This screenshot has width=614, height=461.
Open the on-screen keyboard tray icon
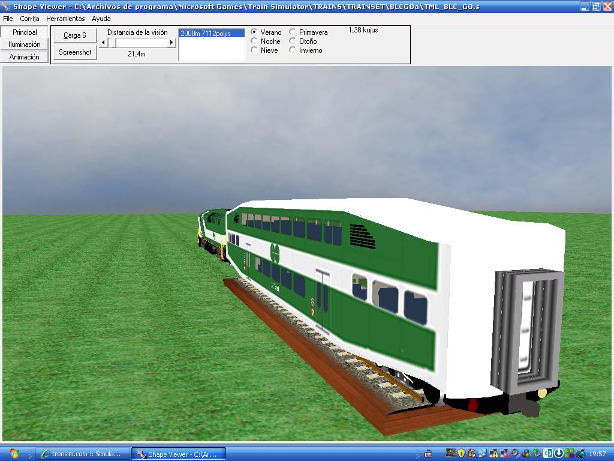429,454
